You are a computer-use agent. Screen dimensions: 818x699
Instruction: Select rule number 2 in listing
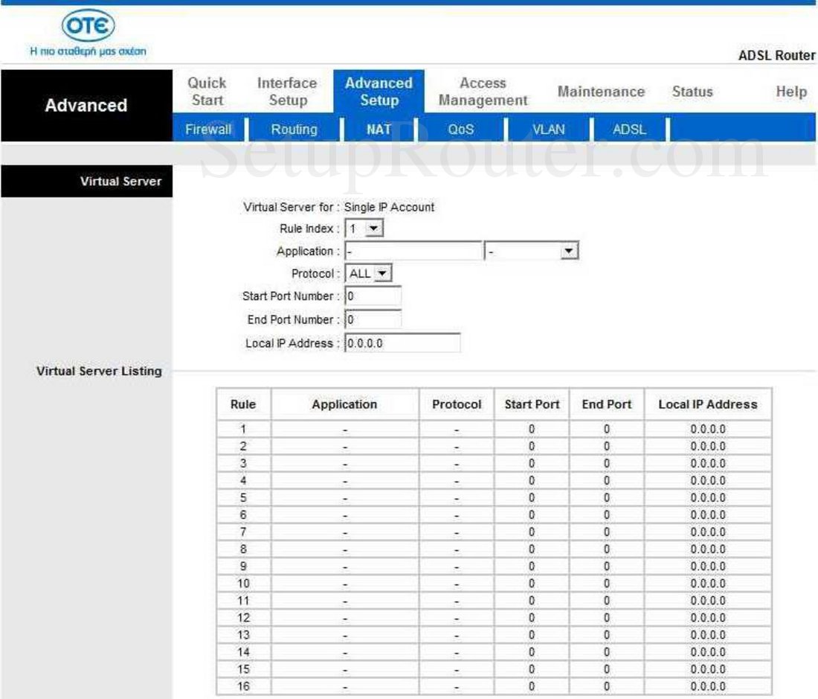point(243,447)
